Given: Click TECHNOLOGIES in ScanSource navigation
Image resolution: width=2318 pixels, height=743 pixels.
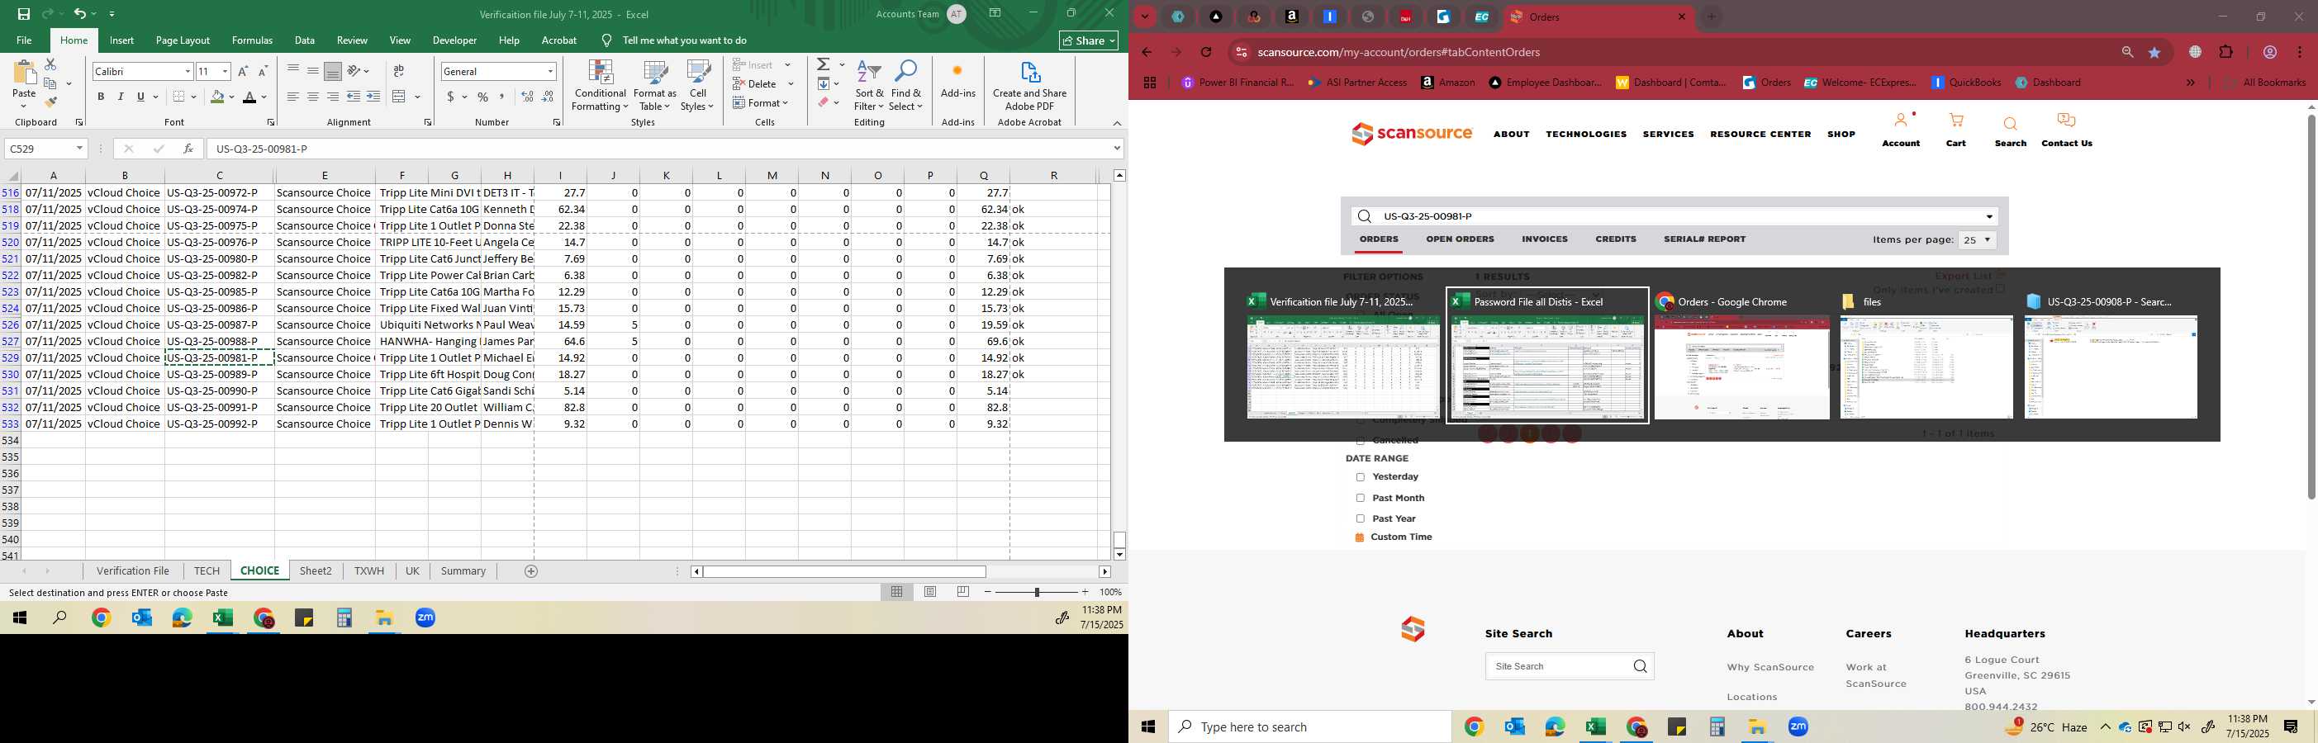Looking at the screenshot, I should coord(1585,134).
